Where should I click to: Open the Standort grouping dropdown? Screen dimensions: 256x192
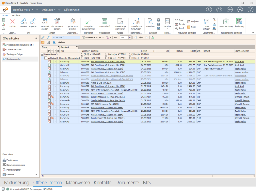tap(77, 47)
